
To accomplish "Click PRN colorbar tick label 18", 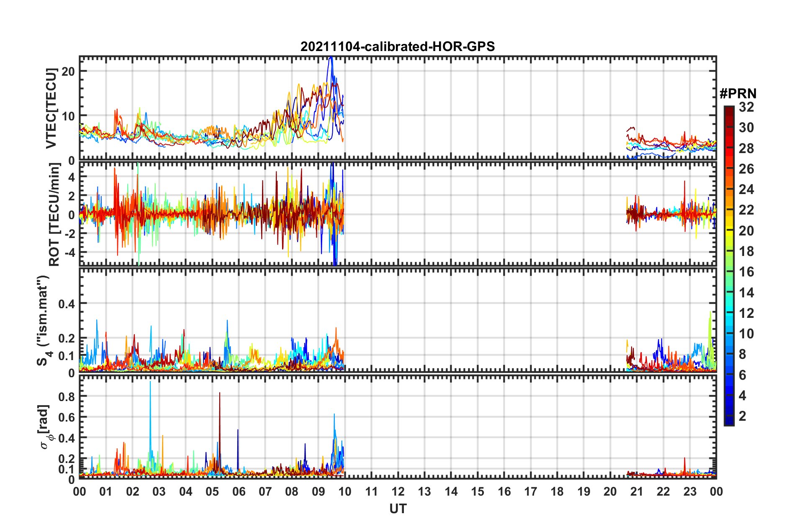I will [x=746, y=251].
